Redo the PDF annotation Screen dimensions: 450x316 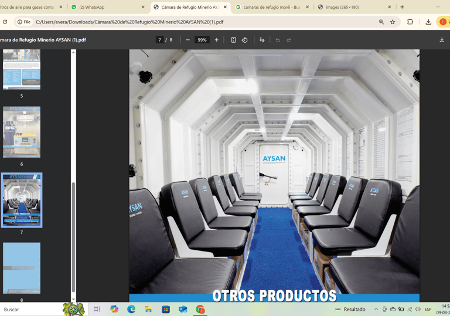[288, 40]
